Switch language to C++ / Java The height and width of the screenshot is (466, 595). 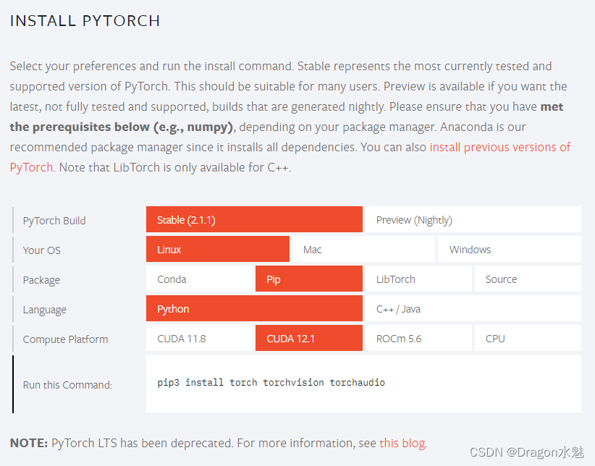coord(473,309)
